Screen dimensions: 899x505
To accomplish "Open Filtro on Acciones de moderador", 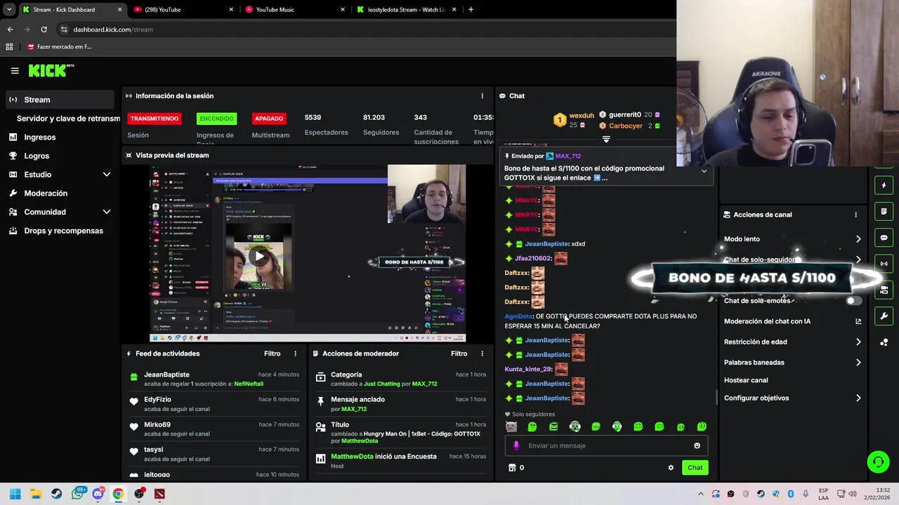I will pyautogui.click(x=459, y=353).
